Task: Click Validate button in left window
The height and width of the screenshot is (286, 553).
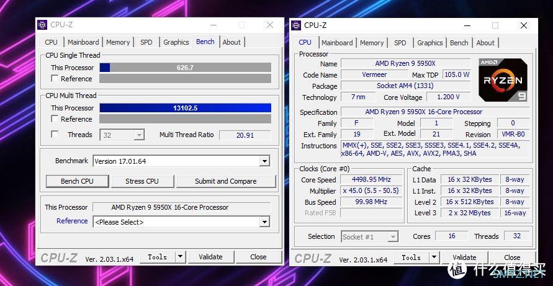Action: click(210, 257)
